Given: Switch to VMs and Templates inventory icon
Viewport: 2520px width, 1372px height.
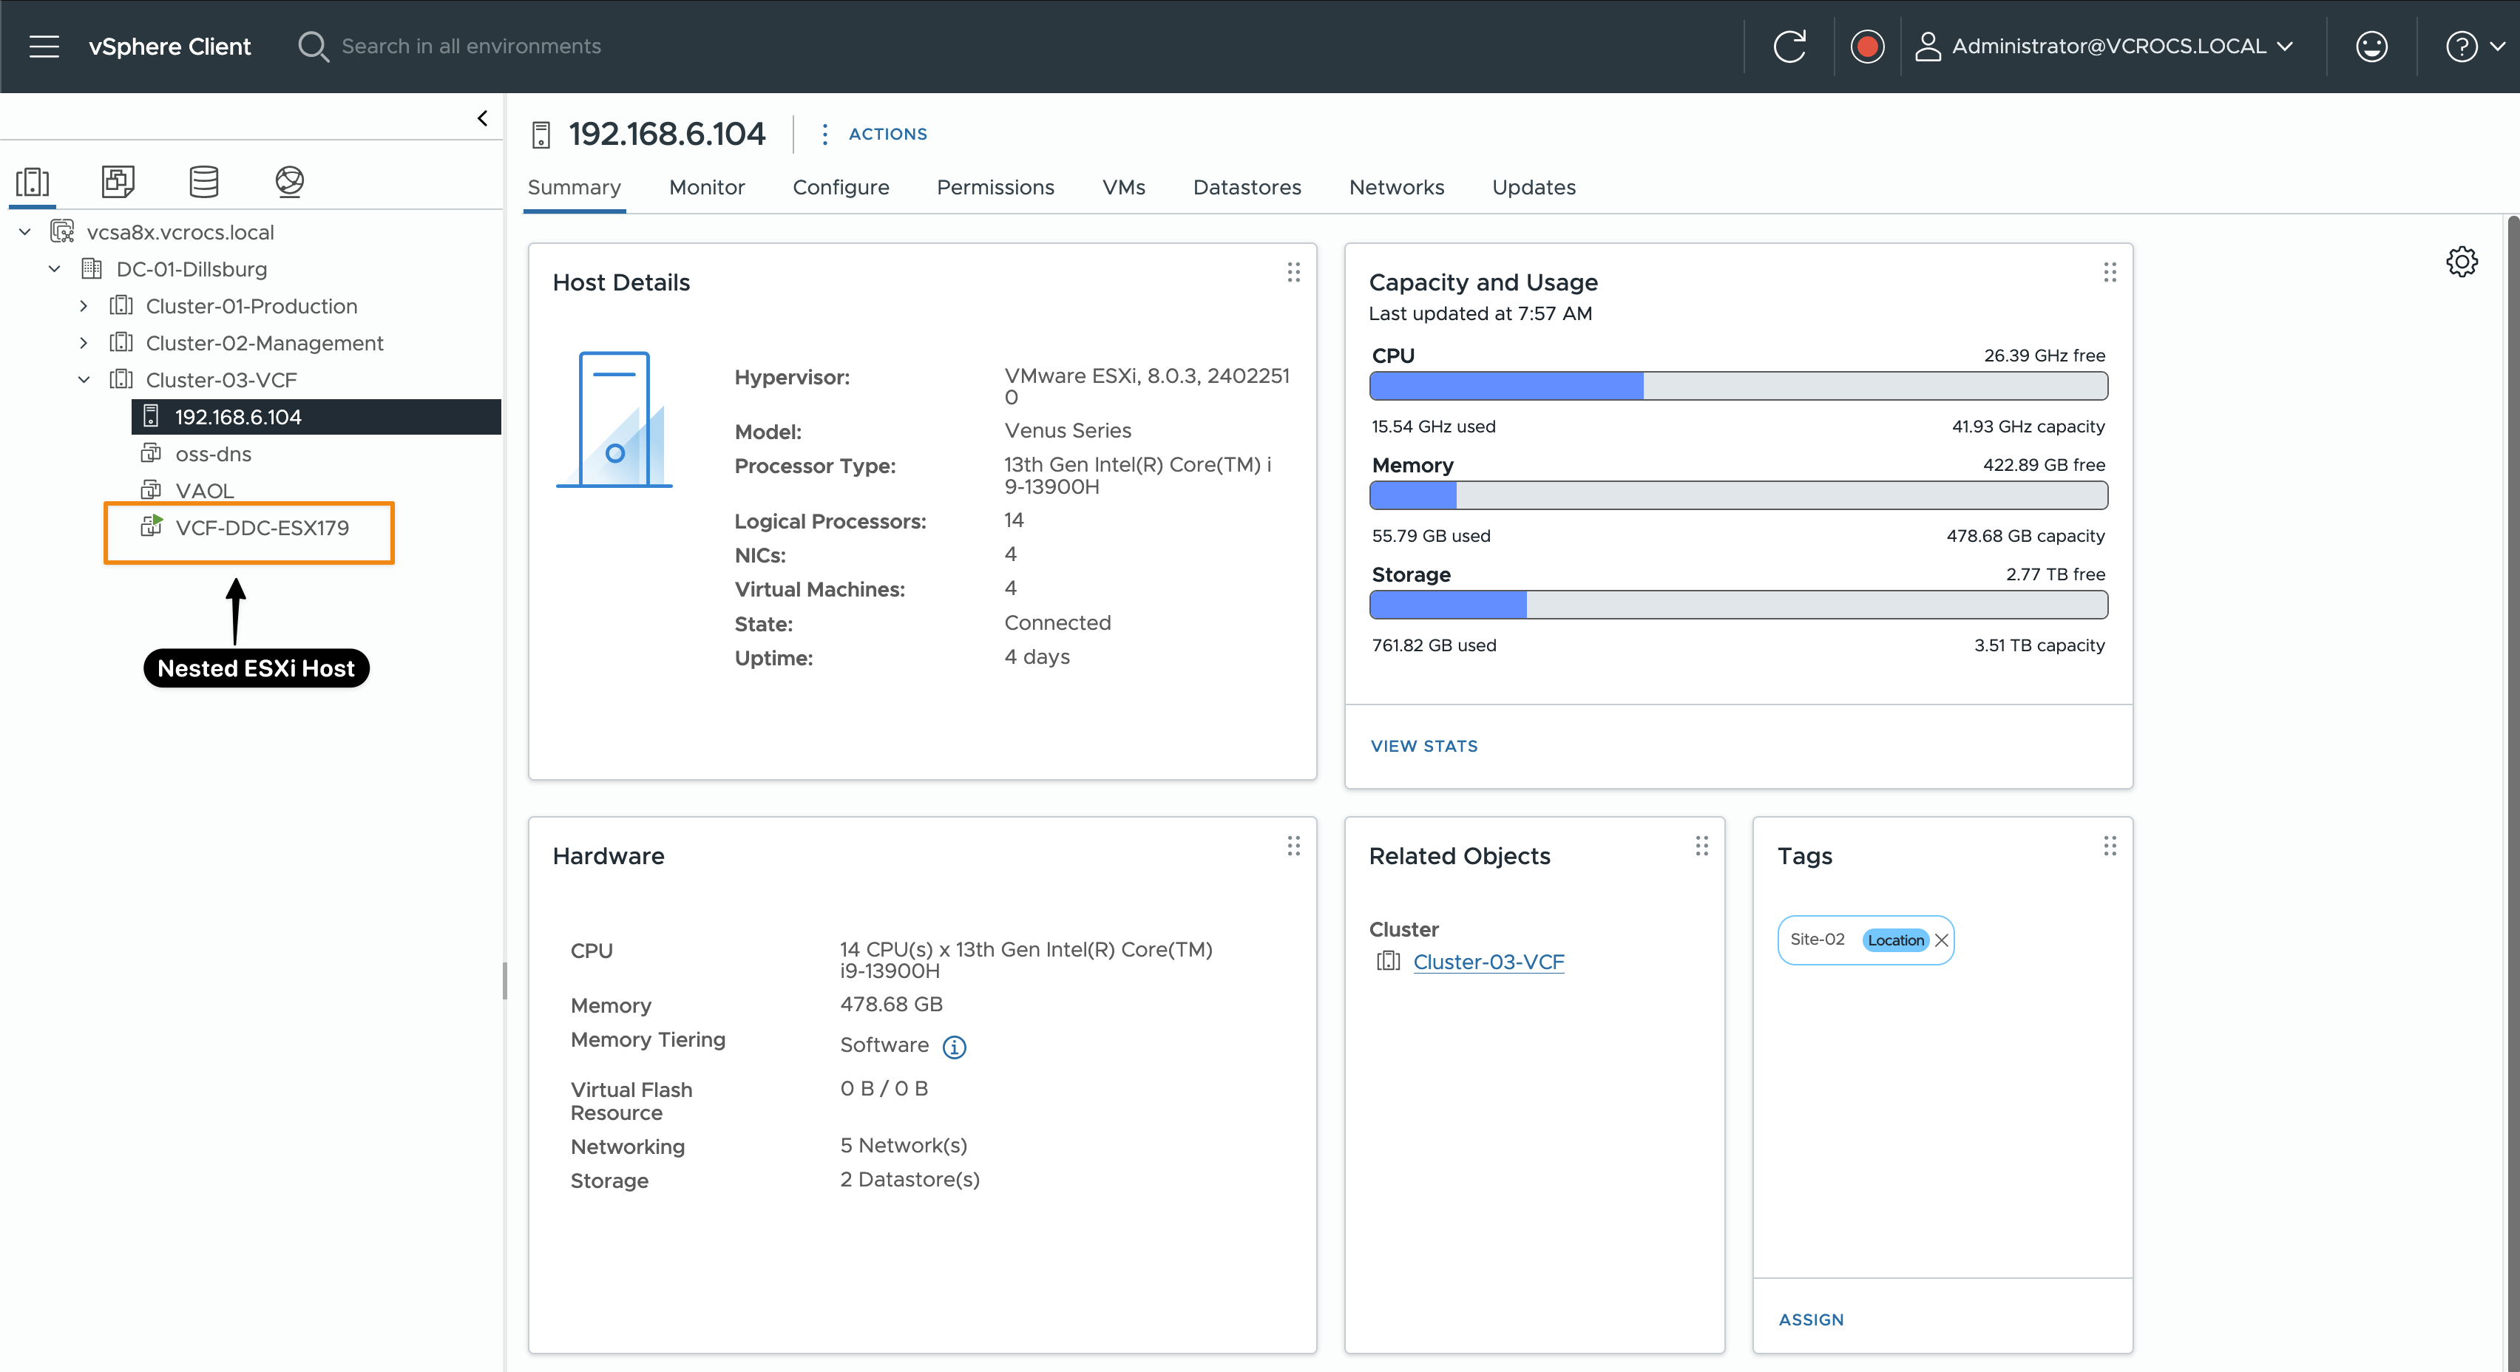Looking at the screenshot, I should click(118, 182).
